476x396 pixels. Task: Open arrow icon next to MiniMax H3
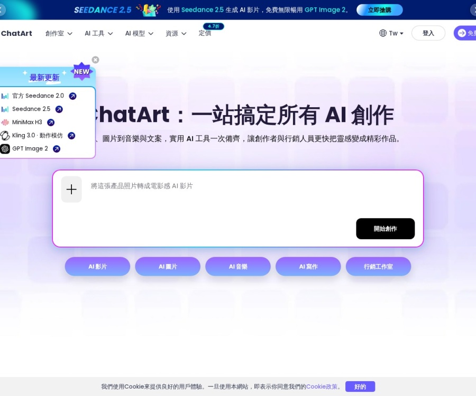point(51,122)
